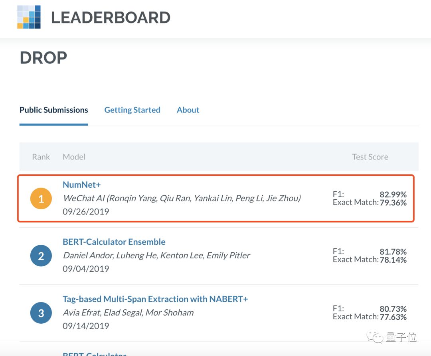Screen dimensions: 431x356
Task: Click the WeChat AI authors line
Action: 182,198
